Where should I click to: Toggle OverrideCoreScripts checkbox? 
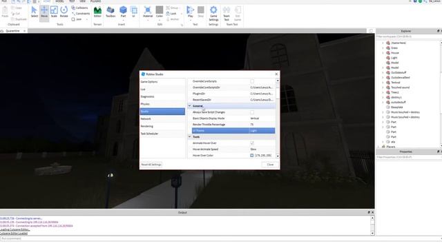coord(252,81)
